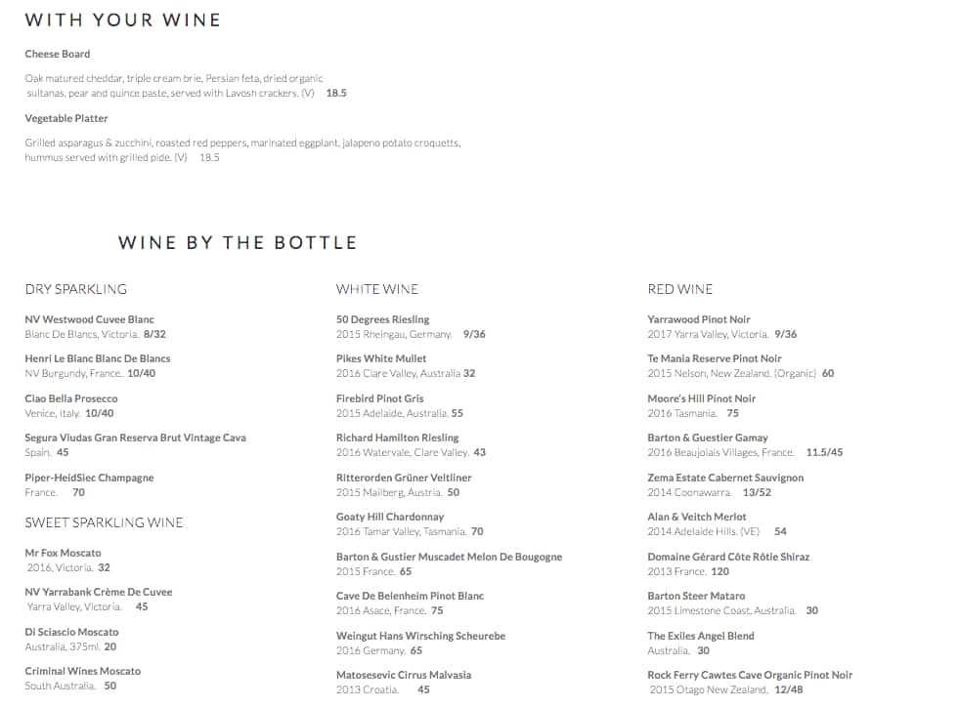Choose Mr Fox Moscato wine
Viewport: 959px width, 708px height.
pos(63,553)
